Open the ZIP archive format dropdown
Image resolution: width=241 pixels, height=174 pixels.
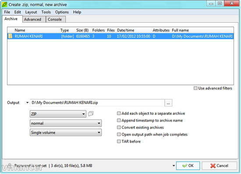[58, 114]
